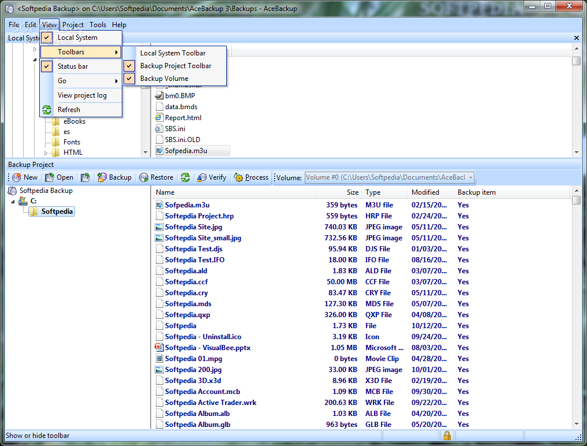Screen dimensions: 587x446
Task: Click the Verify toolbar icon
Action: (x=202, y=178)
